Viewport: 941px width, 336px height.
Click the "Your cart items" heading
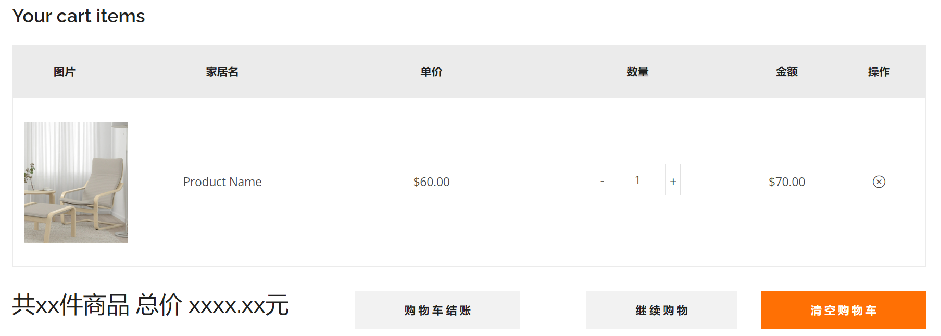pyautogui.click(x=79, y=16)
